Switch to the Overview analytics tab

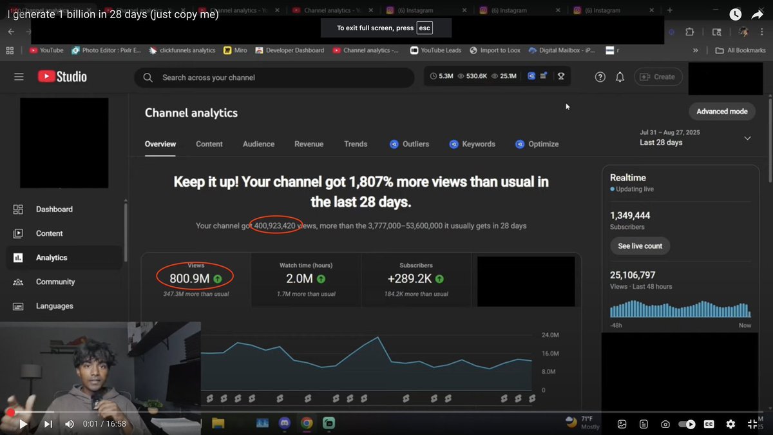click(160, 144)
